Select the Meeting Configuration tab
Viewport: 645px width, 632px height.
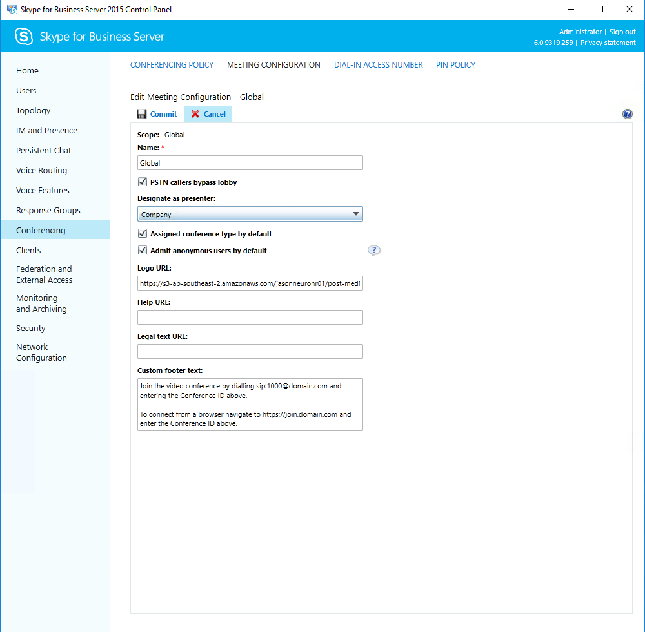pyautogui.click(x=273, y=65)
